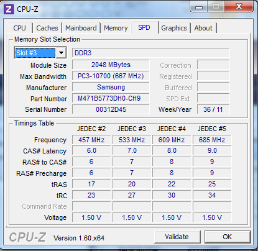Select the Slot #3 combo box

tap(40, 53)
